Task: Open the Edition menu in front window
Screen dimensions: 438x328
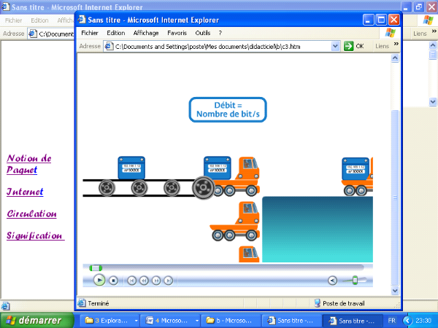Action: (115, 33)
